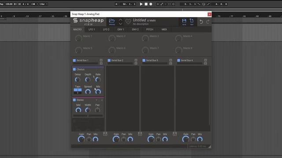The image size is (282, 158).
Task: Click the link icon between bus 3 and 4
Action: pyautogui.click(x=174, y=133)
